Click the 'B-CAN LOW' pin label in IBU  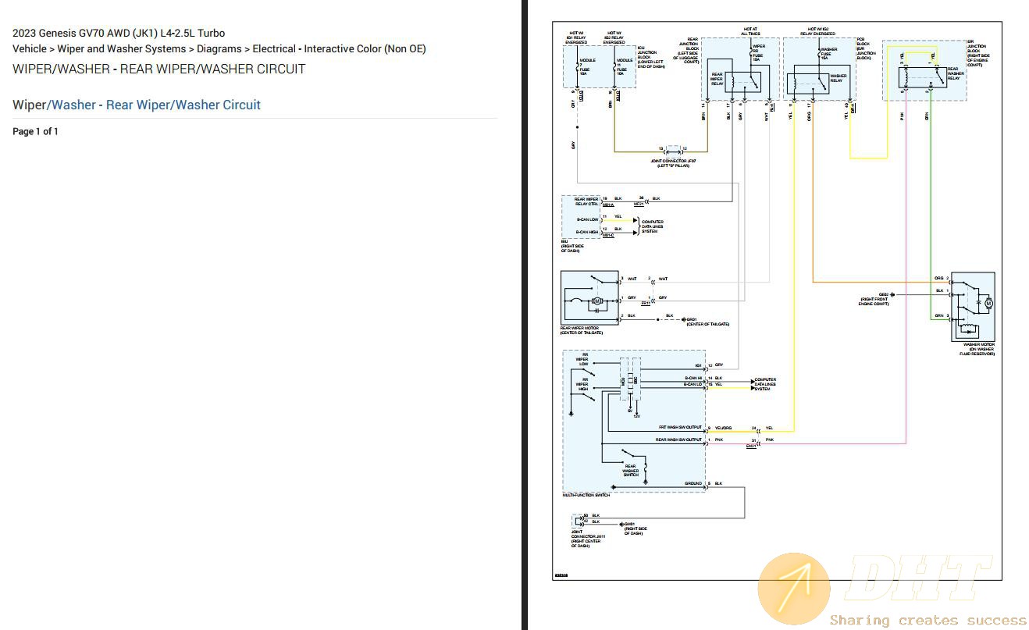click(x=587, y=219)
